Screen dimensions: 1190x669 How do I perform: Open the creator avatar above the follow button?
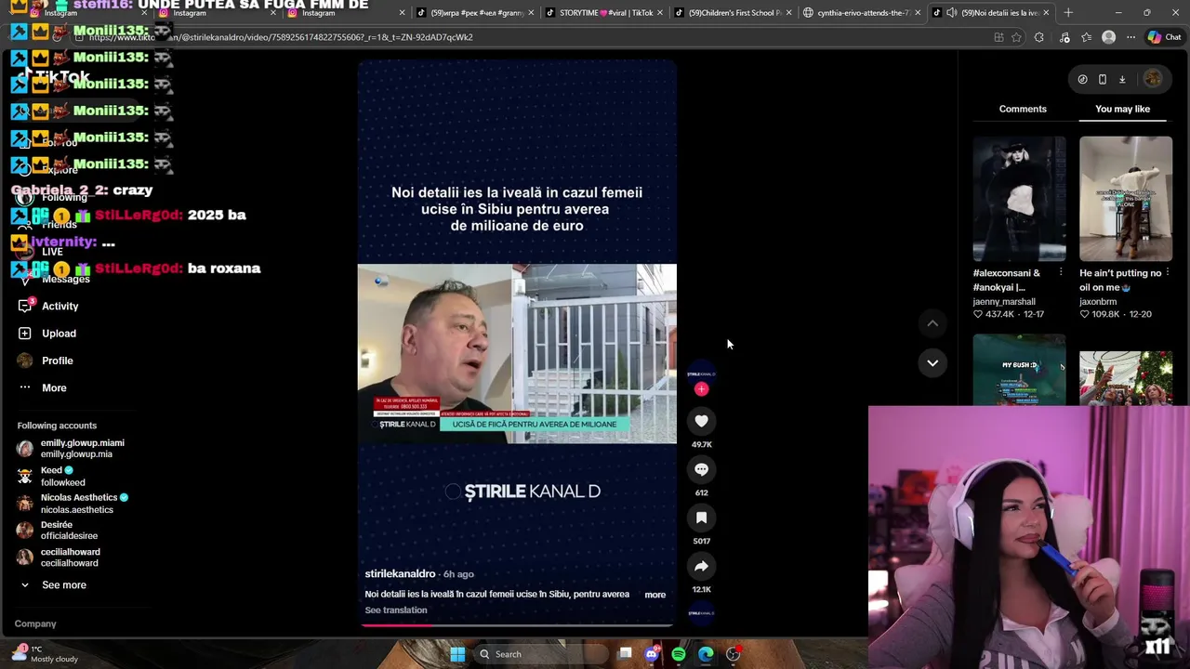[701, 373]
